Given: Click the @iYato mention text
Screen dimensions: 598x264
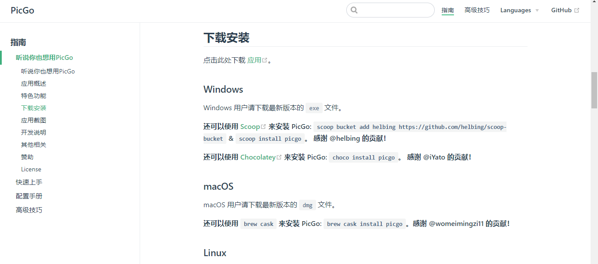Looking at the screenshot, I should [x=434, y=157].
